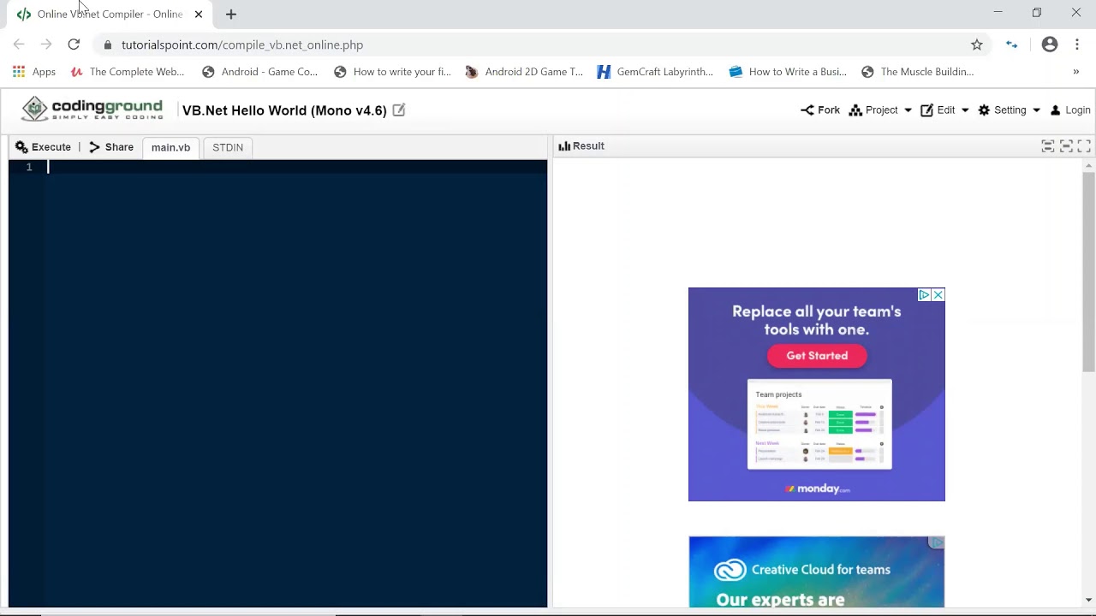The width and height of the screenshot is (1096, 616).
Task: Click the middle layout icon in Result header
Action: tap(1066, 146)
